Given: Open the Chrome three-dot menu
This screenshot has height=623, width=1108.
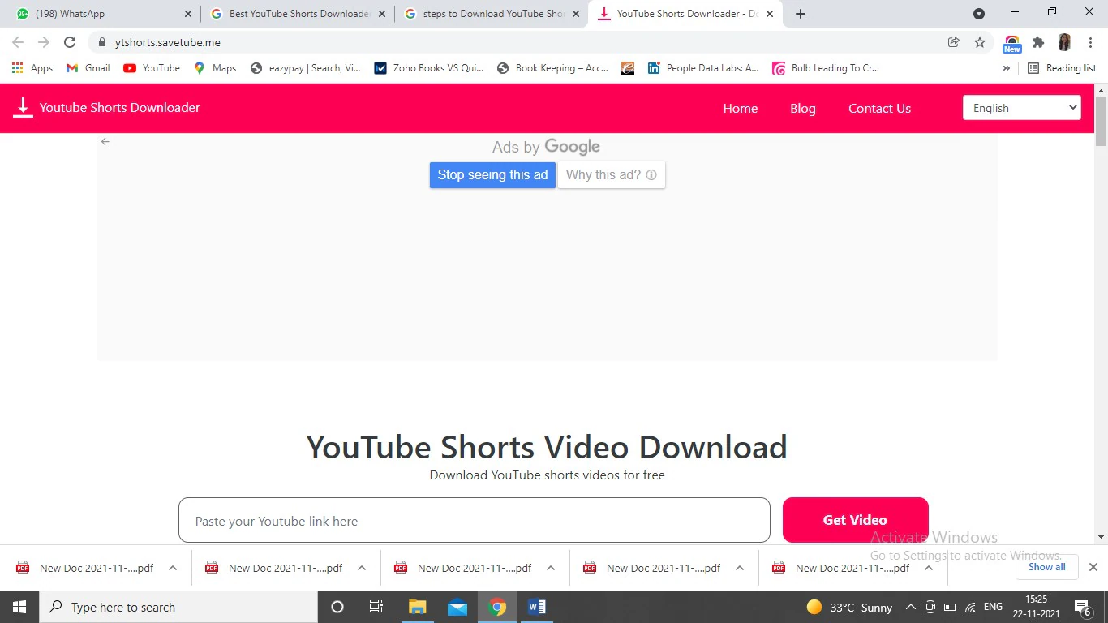Looking at the screenshot, I should pos(1090,42).
